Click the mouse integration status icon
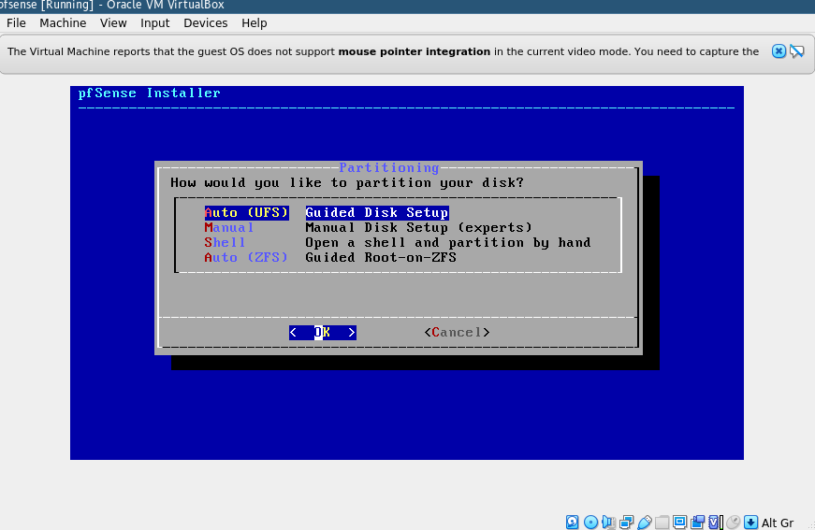This screenshot has width=815, height=530. (x=734, y=523)
